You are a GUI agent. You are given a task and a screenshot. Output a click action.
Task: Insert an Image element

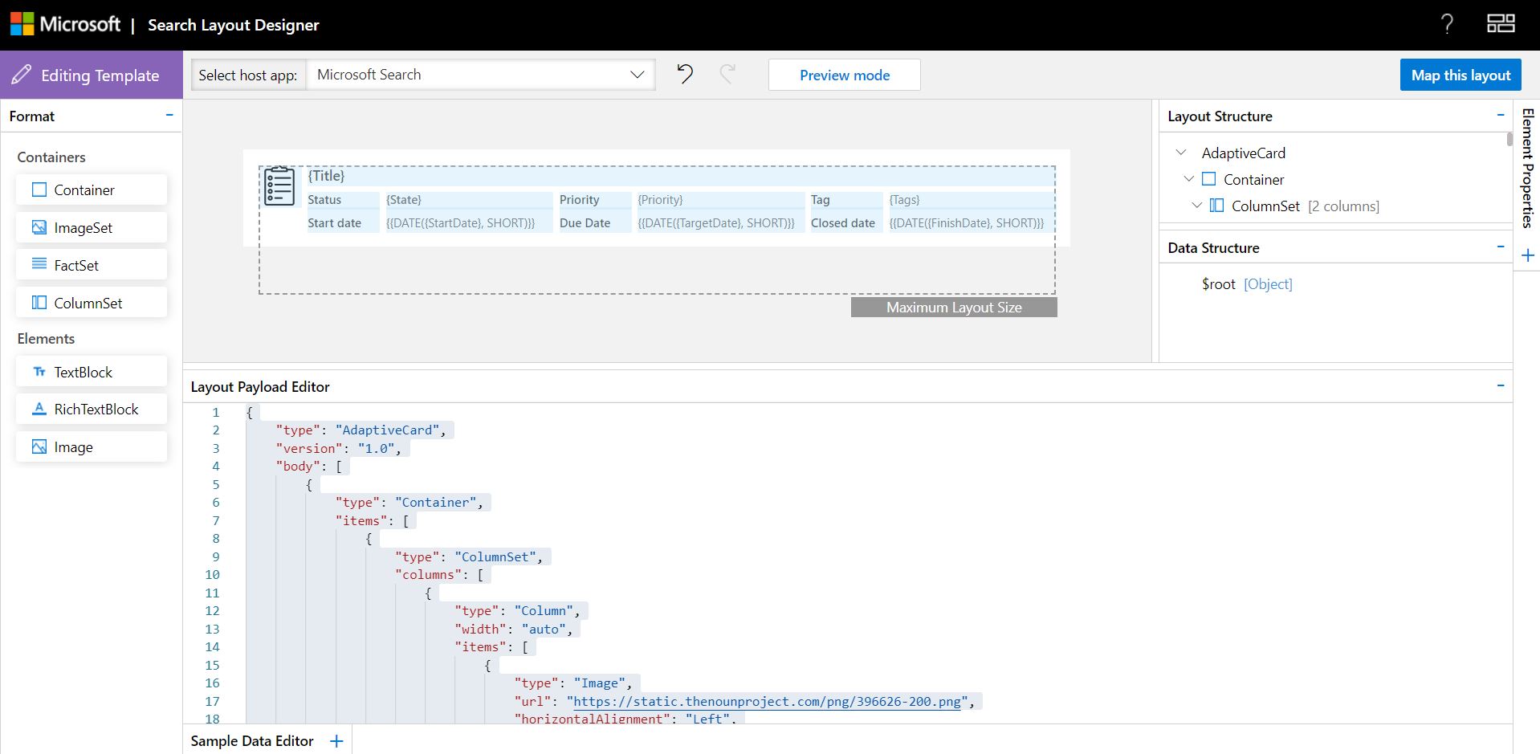91,446
